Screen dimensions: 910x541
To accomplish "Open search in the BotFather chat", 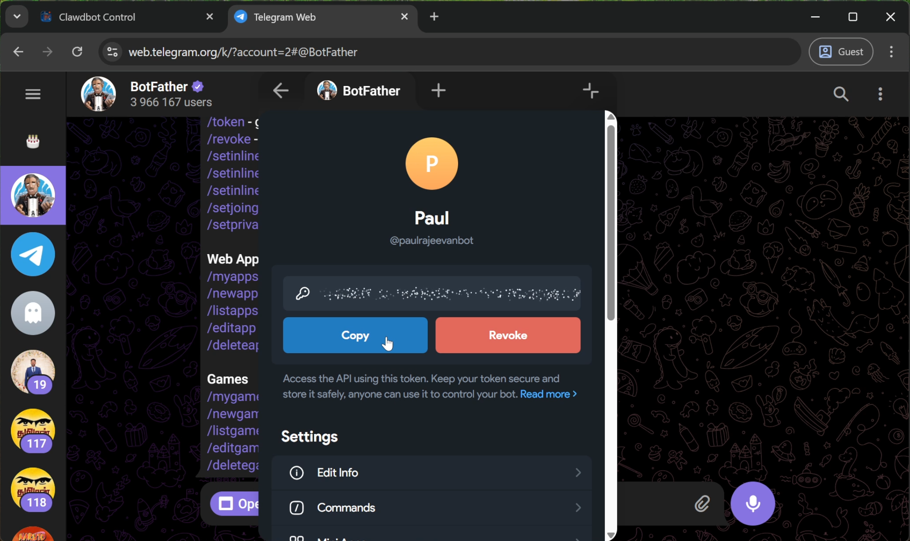I will coord(840,94).
